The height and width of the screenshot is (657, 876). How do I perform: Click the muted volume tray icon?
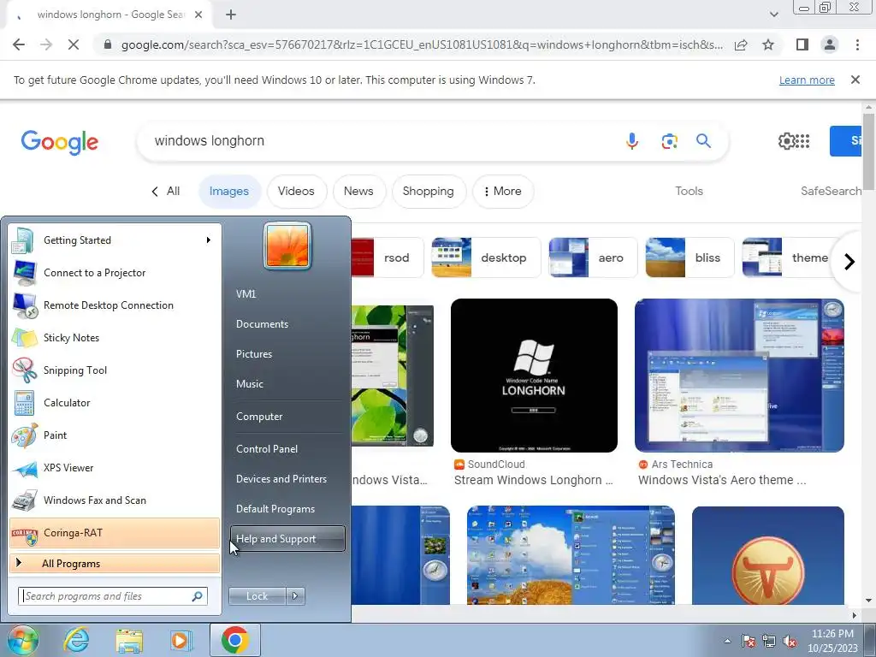(x=790, y=641)
